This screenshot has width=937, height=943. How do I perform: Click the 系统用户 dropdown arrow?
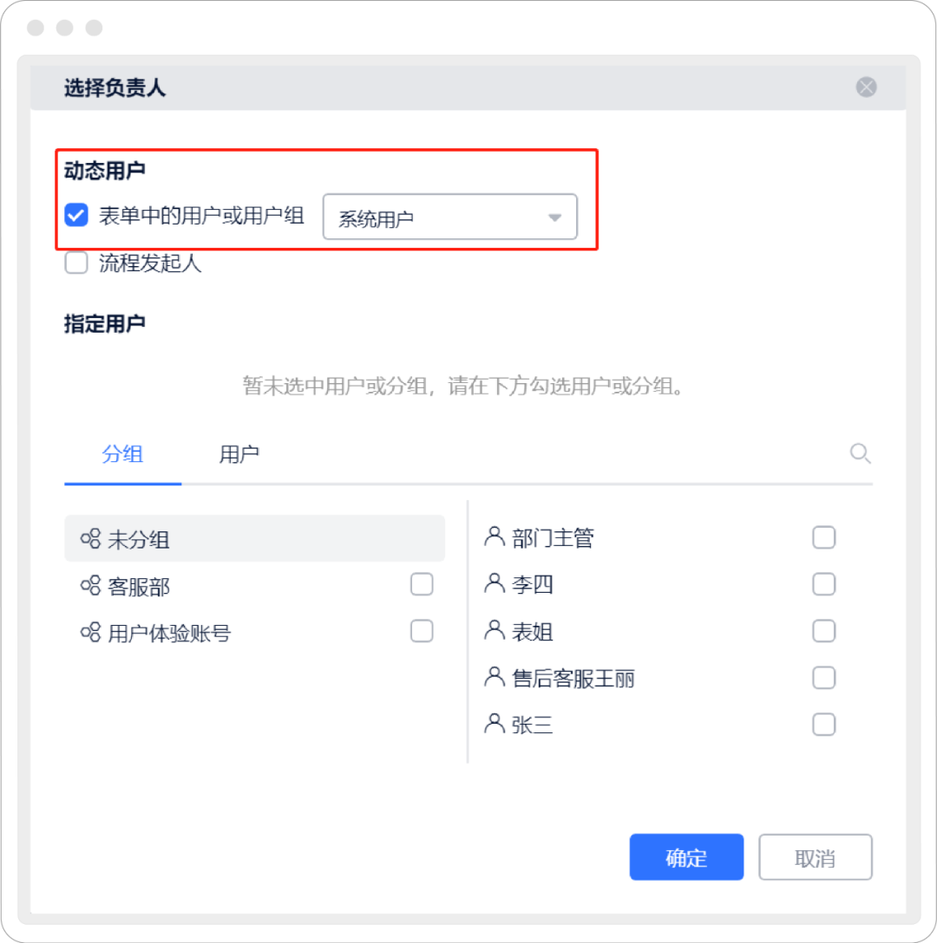[x=555, y=218]
